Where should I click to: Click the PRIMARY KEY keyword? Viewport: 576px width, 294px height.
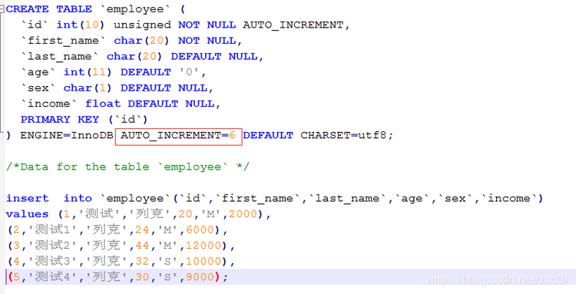pos(59,120)
